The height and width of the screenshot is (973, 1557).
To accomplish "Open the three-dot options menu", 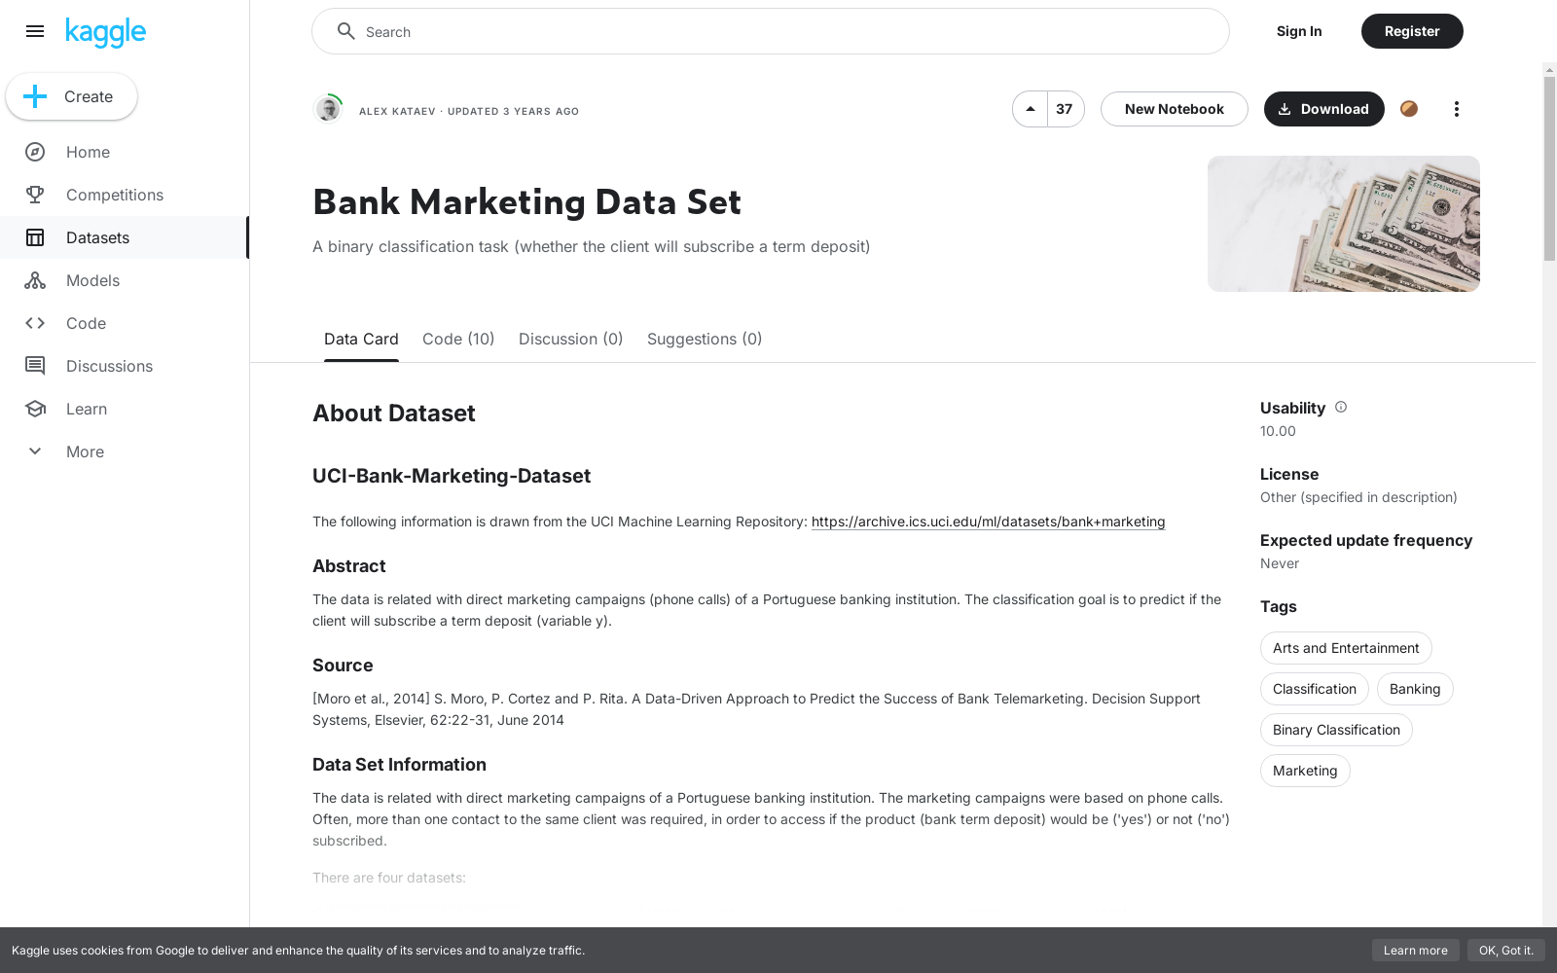I will [x=1456, y=109].
